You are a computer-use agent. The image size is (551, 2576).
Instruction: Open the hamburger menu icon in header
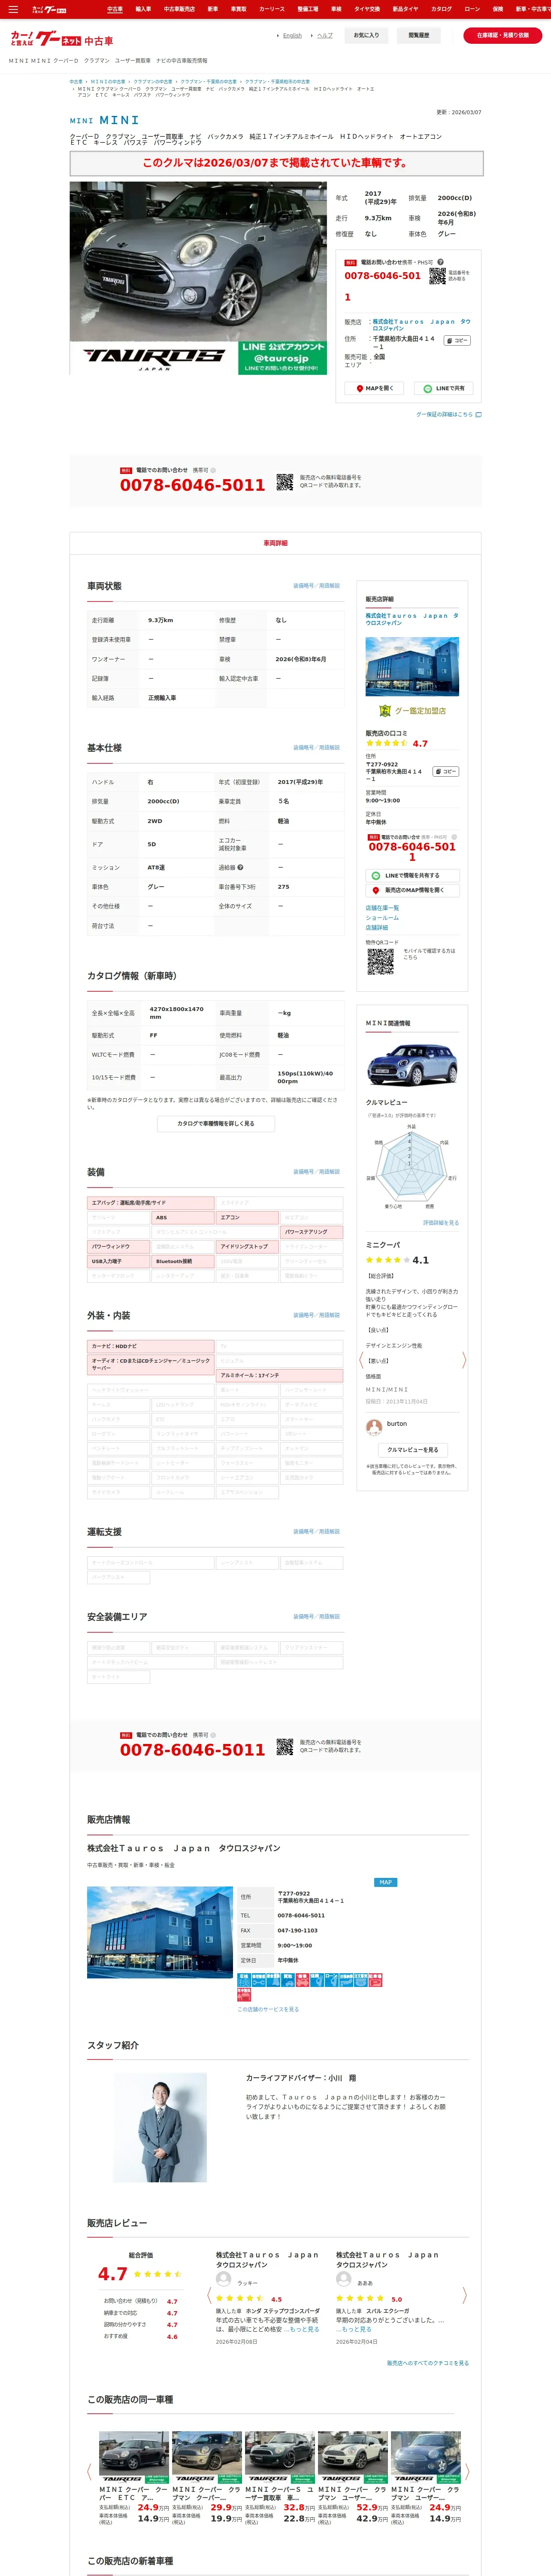(13, 9)
